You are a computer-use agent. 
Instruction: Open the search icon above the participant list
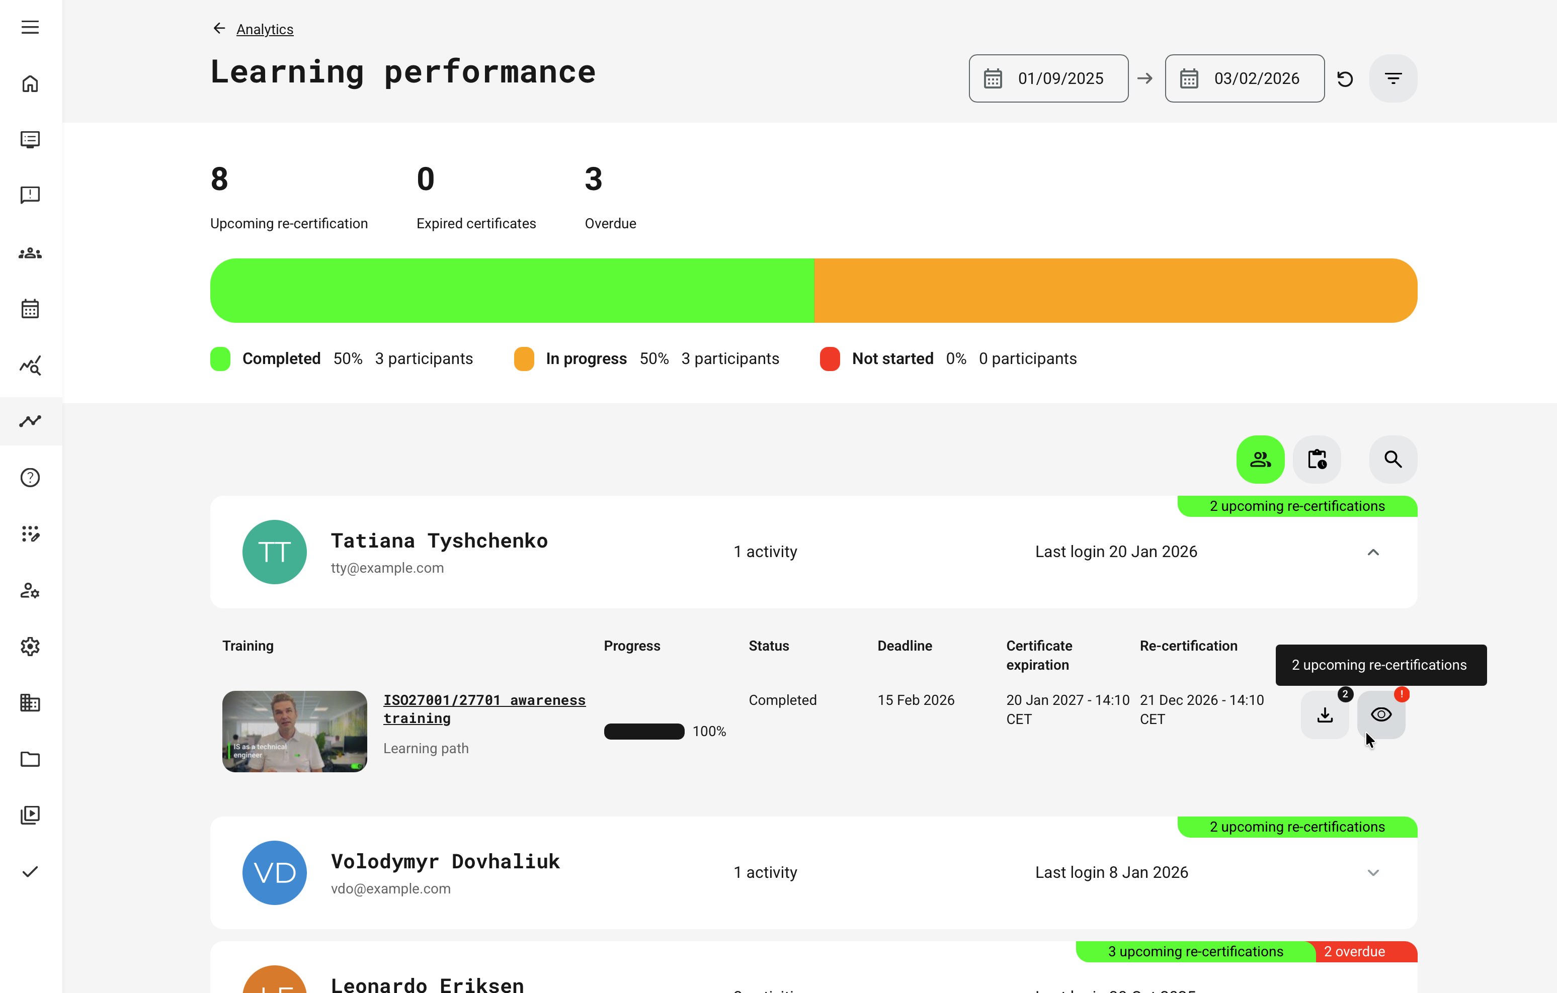pos(1393,460)
